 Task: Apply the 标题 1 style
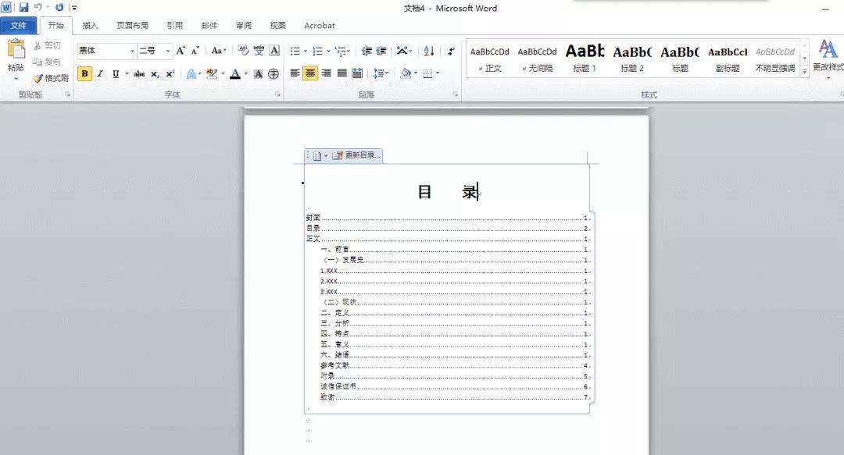(x=585, y=59)
